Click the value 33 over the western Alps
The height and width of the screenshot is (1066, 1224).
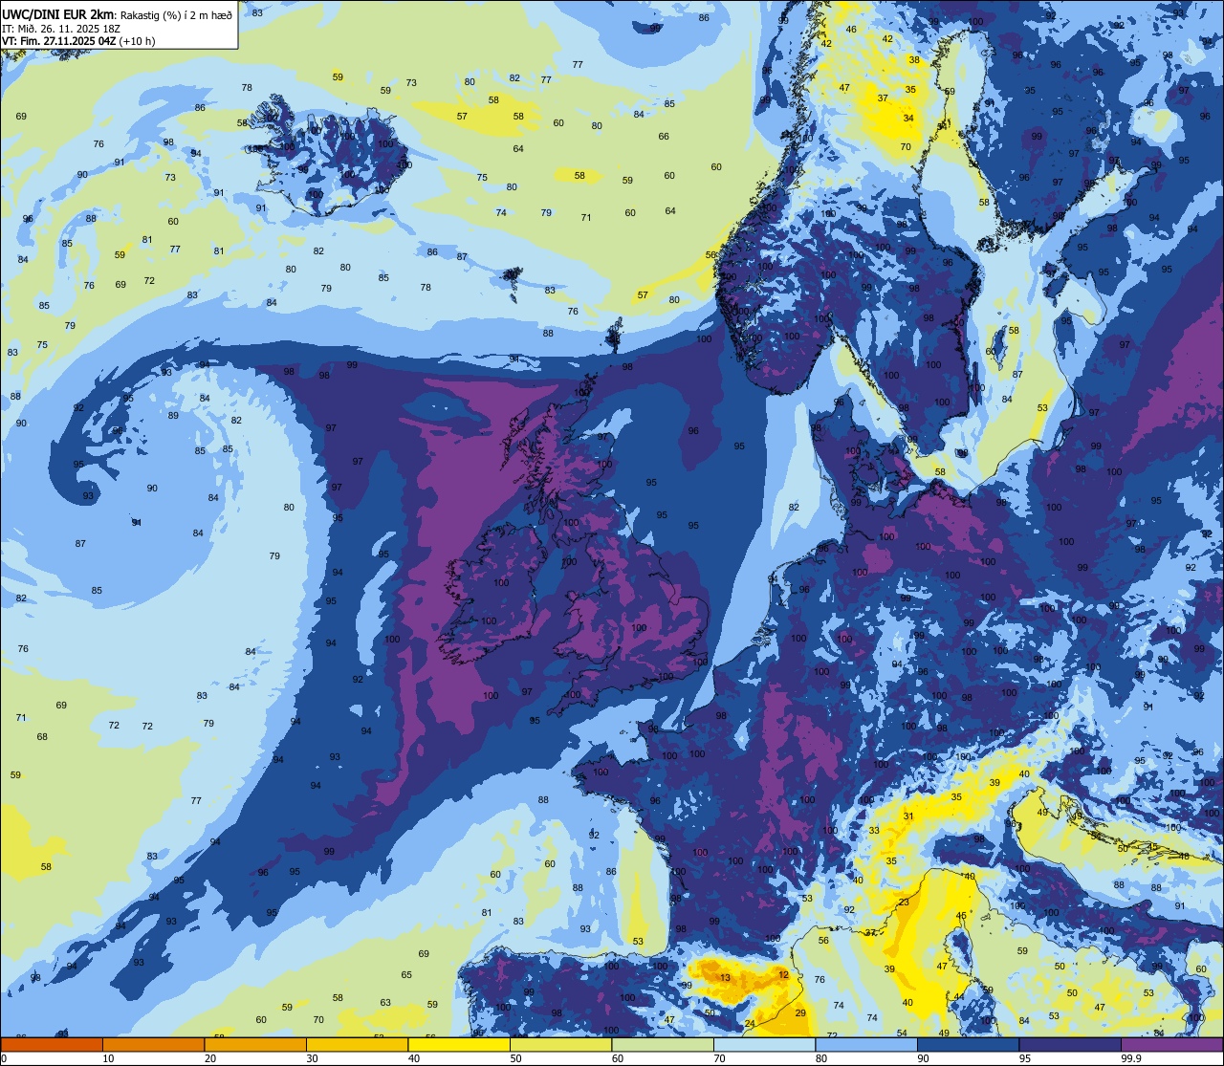click(x=874, y=831)
